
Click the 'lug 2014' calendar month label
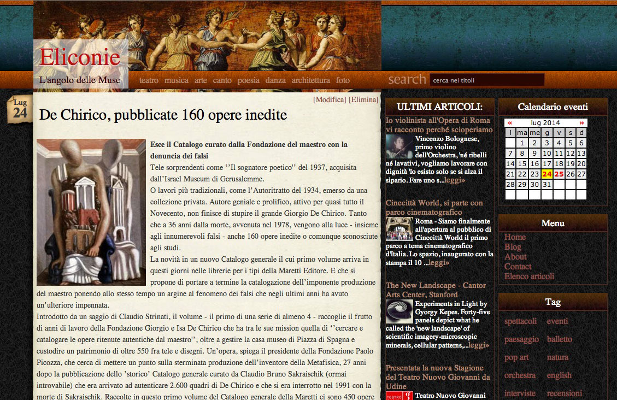545,123
